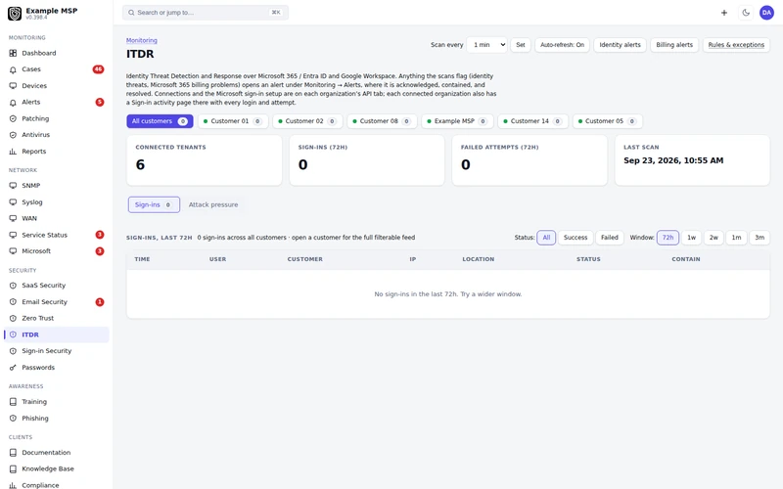Click the Failed Attempts (72h) card

530,160
